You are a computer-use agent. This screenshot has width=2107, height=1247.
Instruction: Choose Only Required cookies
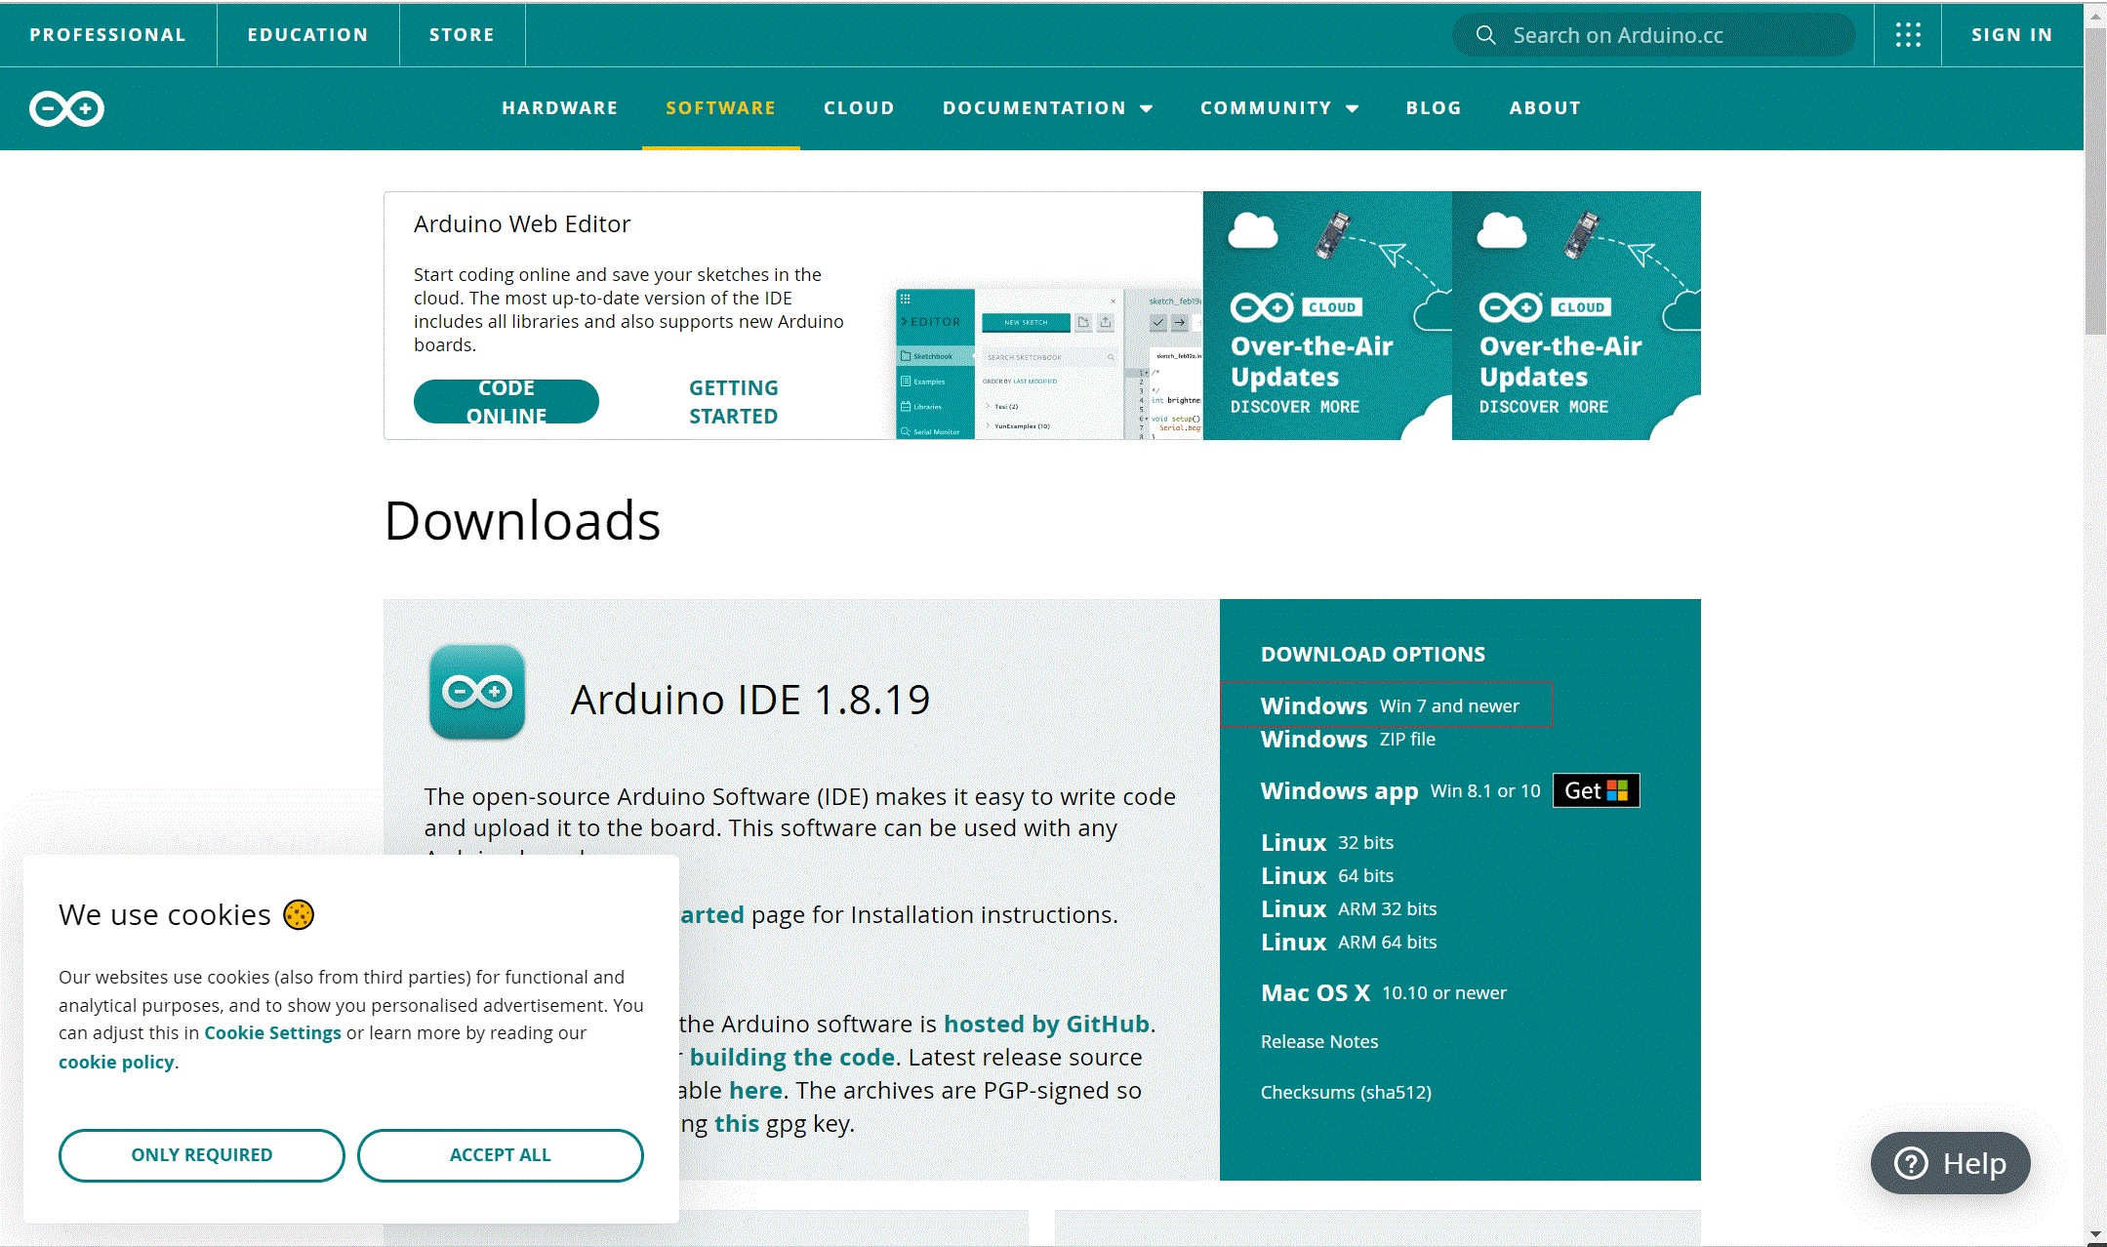201,1155
